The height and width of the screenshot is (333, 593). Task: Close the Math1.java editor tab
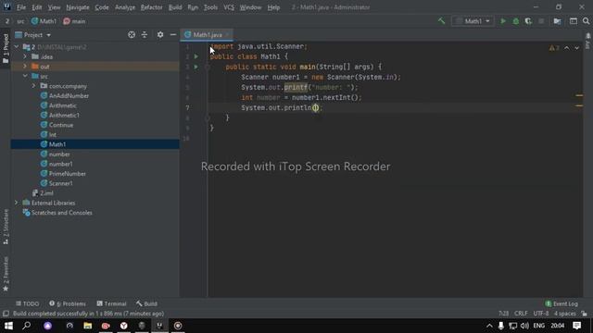pos(227,35)
